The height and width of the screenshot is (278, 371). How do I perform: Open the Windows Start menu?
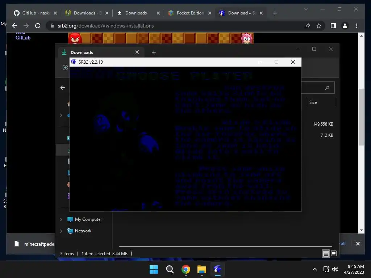(154, 269)
